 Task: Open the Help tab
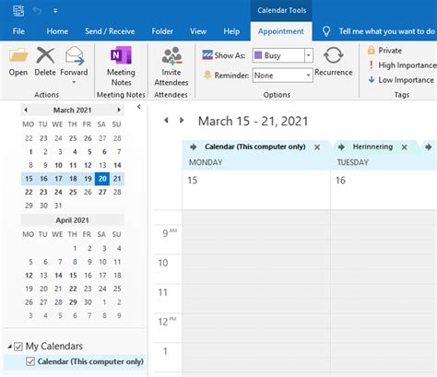click(231, 31)
